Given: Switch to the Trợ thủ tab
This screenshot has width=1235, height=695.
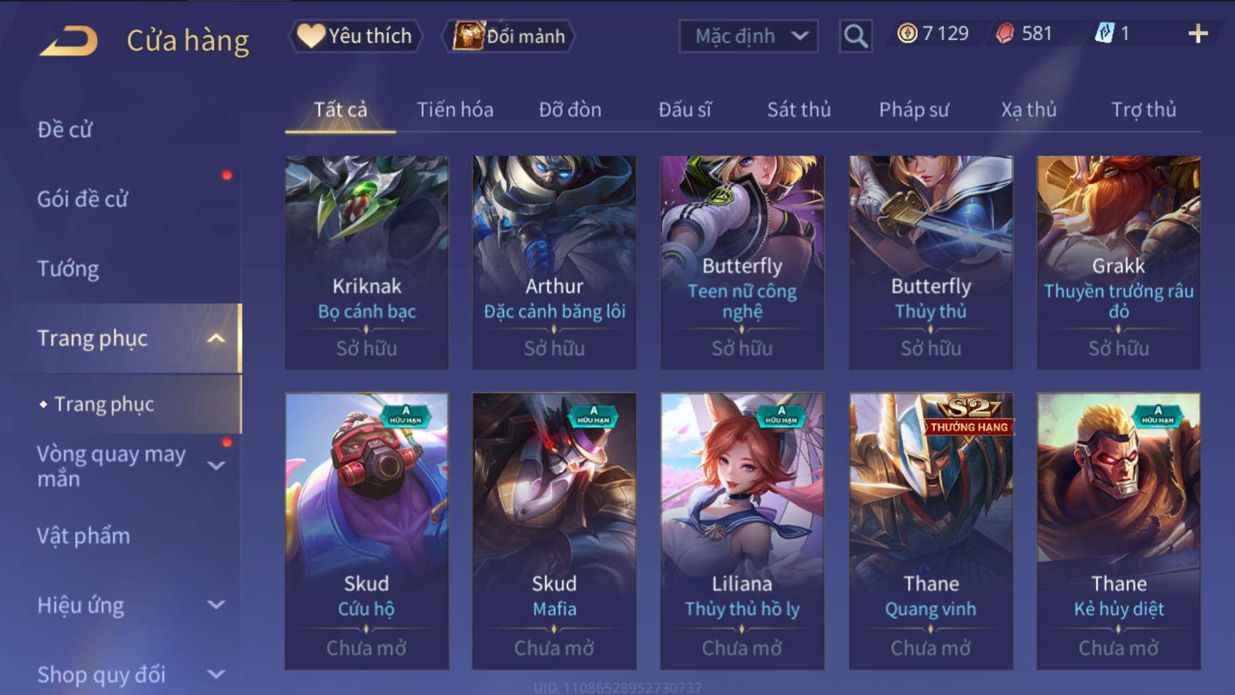Looking at the screenshot, I should click(1144, 110).
